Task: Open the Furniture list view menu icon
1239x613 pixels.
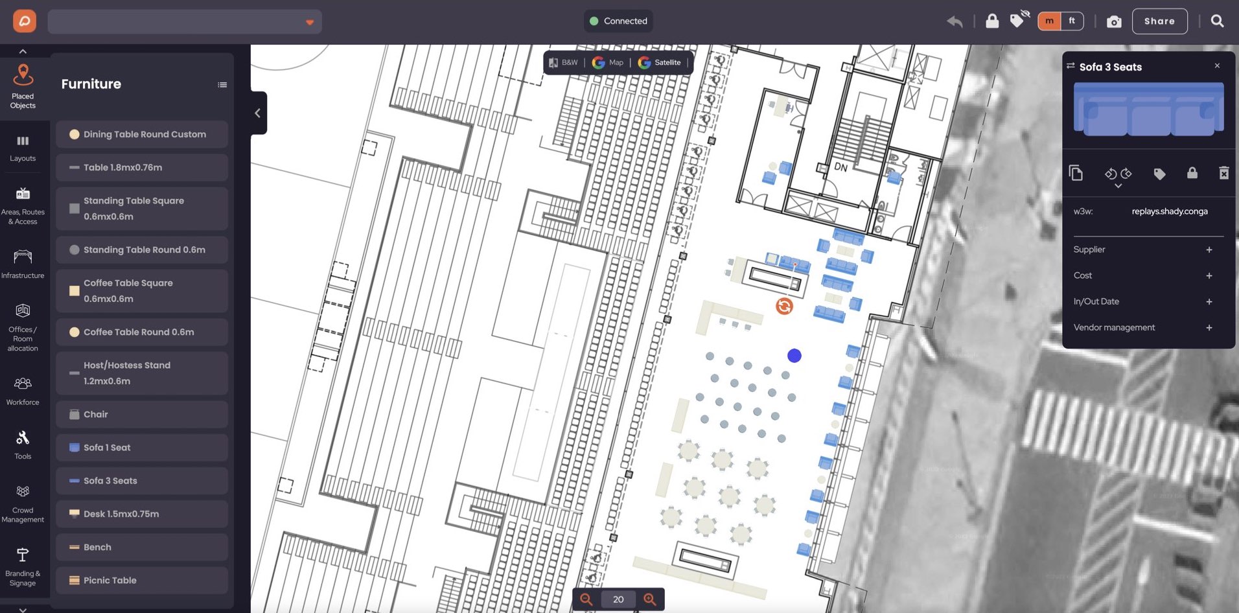Action: click(x=222, y=85)
